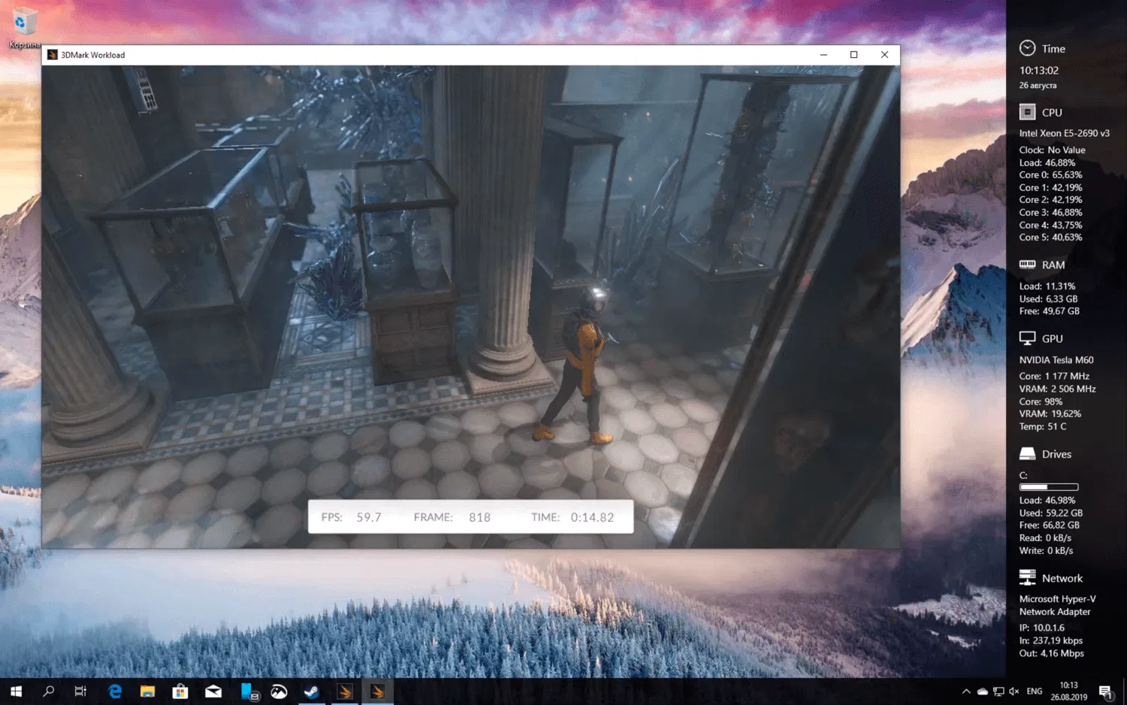The height and width of the screenshot is (705, 1127).
Task: Click 'Clock: No Value' line
Action: coord(1052,150)
